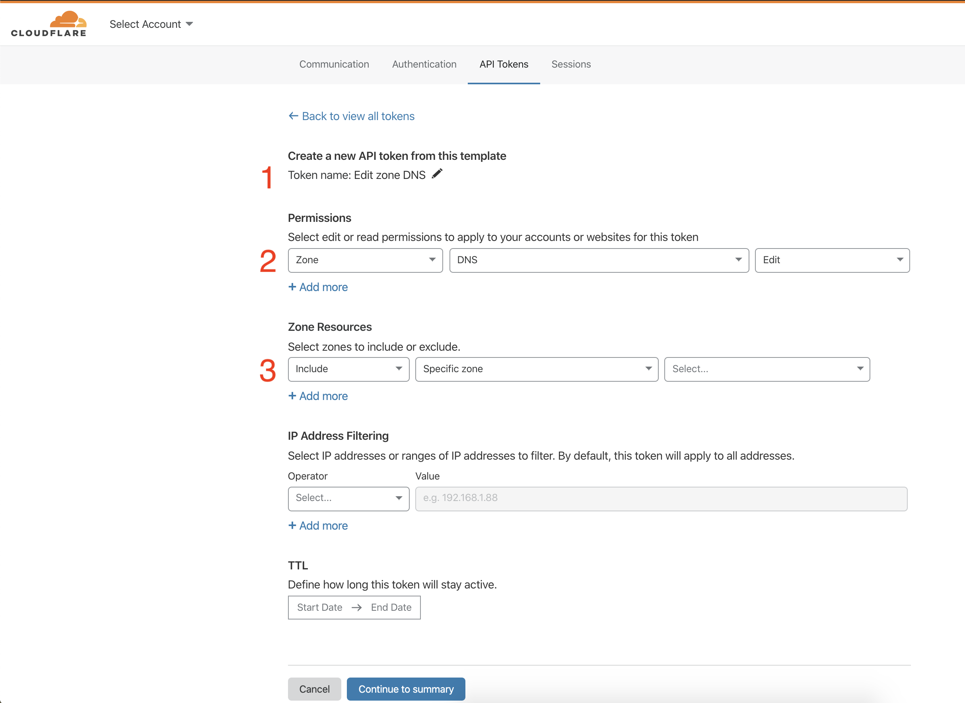Toggle the Select Account dropdown
The height and width of the screenshot is (703, 965).
pyautogui.click(x=150, y=23)
